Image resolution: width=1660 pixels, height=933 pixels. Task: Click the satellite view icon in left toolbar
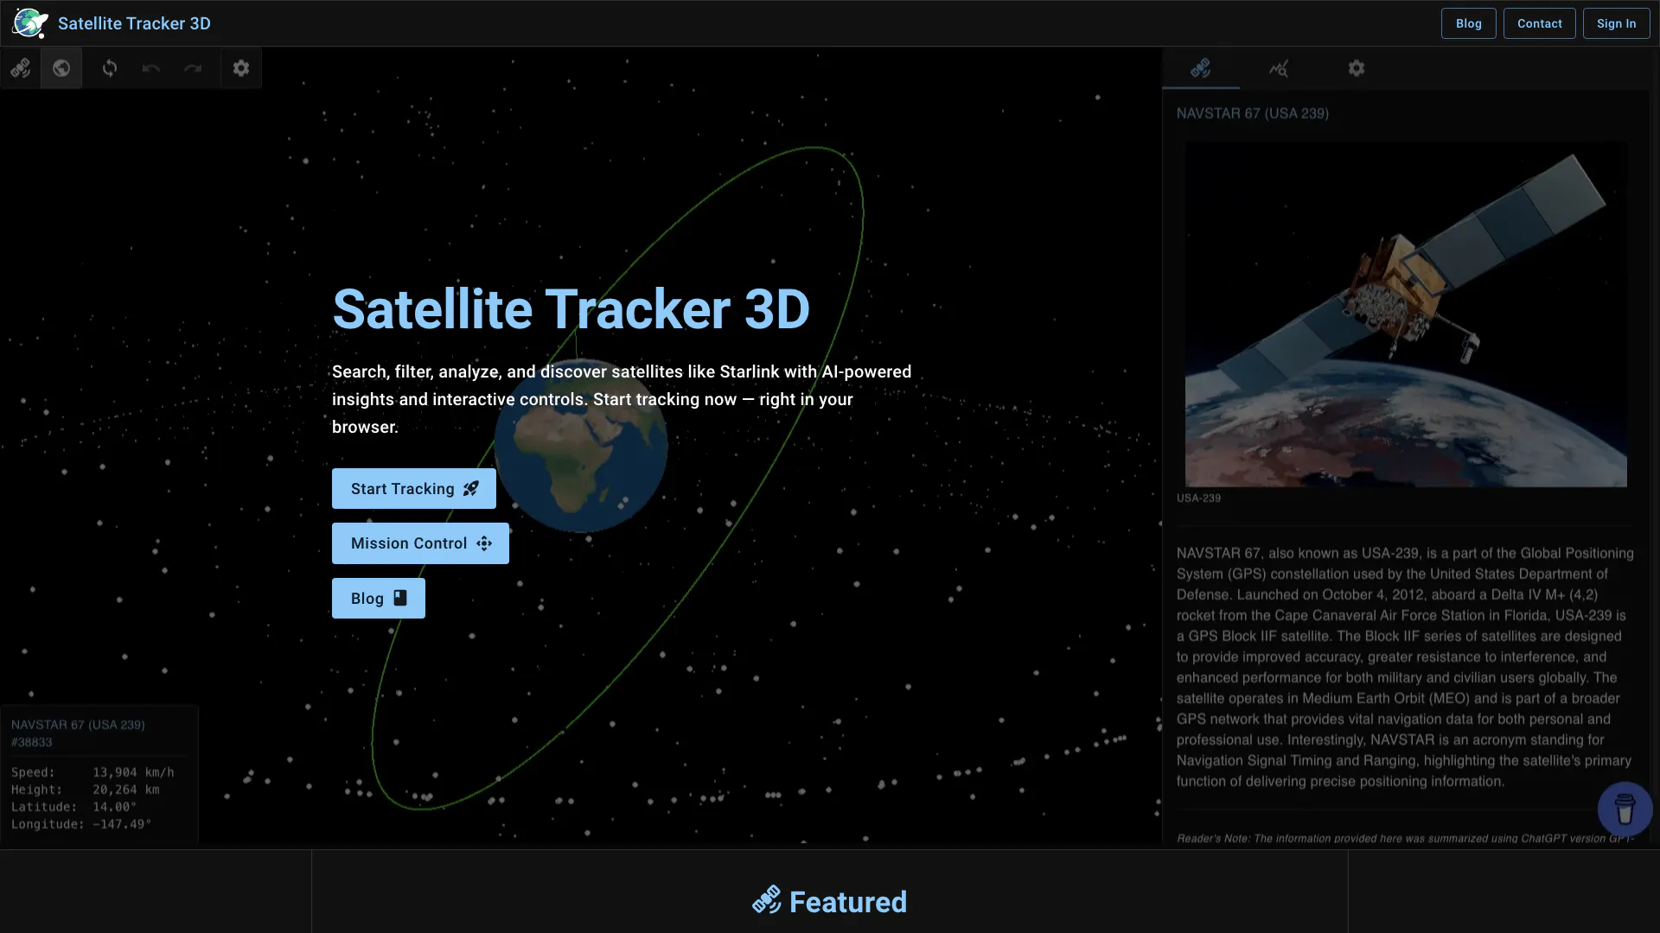point(21,68)
